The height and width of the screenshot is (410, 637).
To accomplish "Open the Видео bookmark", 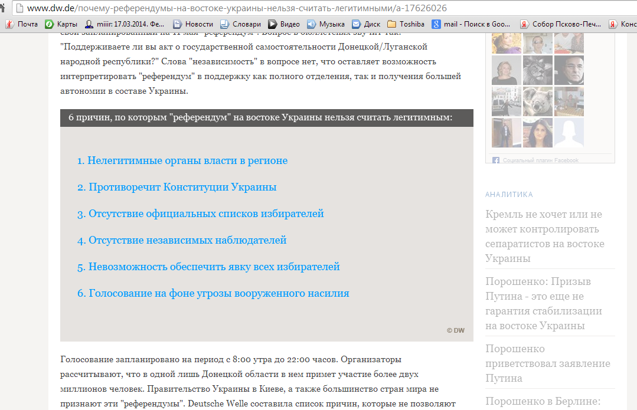I will (x=283, y=24).
